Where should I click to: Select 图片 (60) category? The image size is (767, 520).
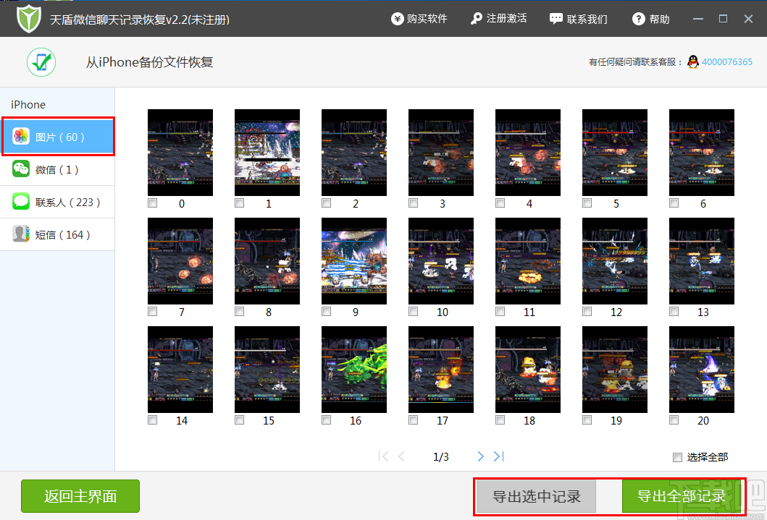click(x=58, y=137)
